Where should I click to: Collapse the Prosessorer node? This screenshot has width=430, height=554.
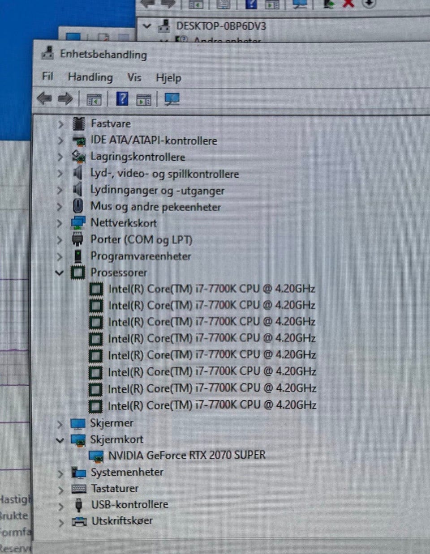(x=59, y=273)
